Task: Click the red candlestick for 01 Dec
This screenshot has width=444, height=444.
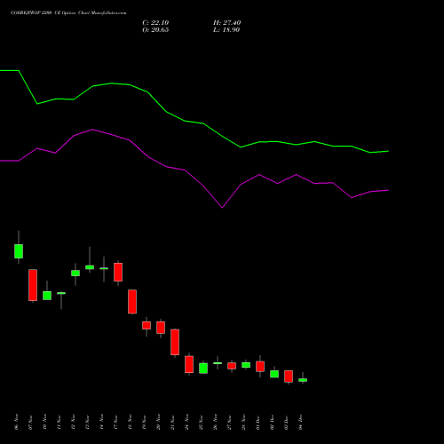Action: click(260, 367)
